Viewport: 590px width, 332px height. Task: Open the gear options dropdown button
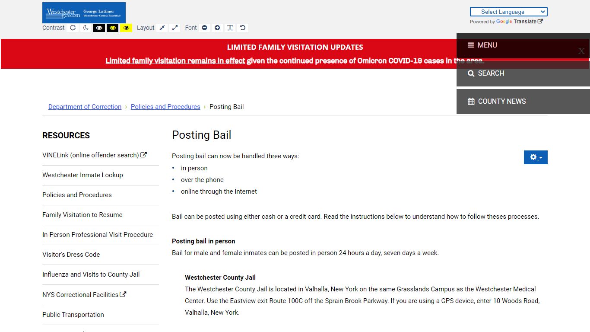(536, 157)
